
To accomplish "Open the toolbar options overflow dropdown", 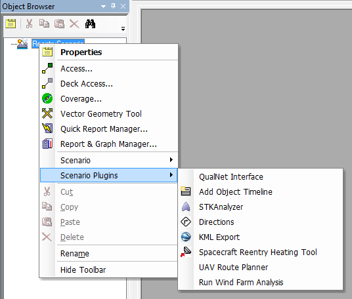I will 123,29.
